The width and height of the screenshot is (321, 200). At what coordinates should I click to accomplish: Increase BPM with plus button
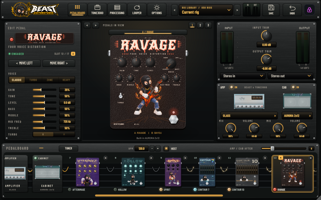(158, 148)
